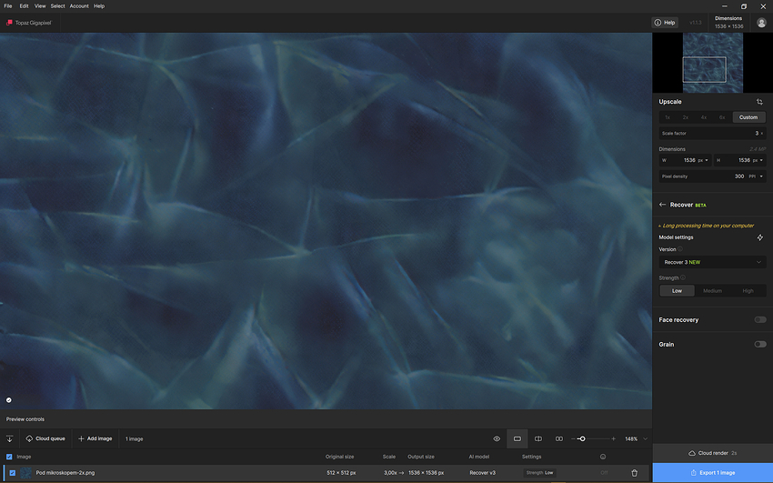Click the Scale factor input field
773x483 pixels.
712,133
